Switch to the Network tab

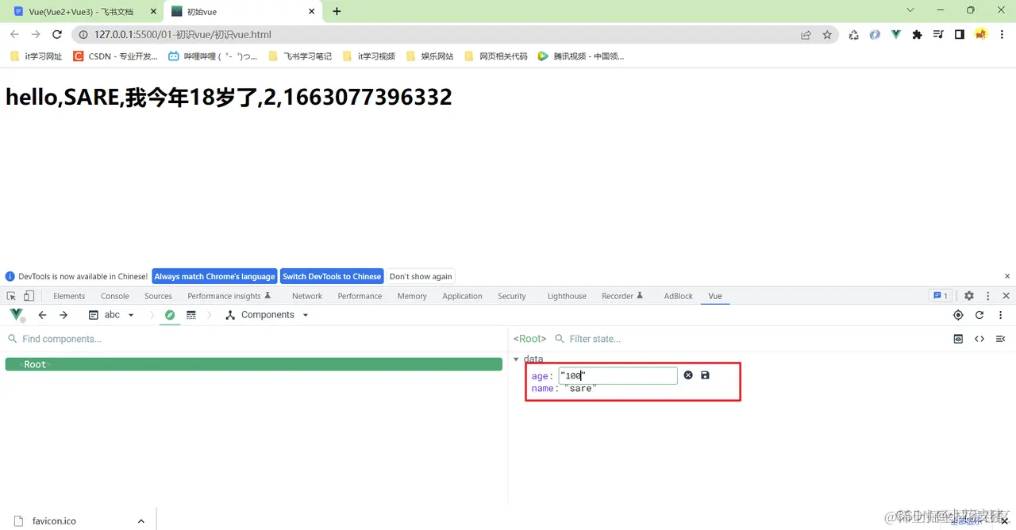click(x=307, y=296)
